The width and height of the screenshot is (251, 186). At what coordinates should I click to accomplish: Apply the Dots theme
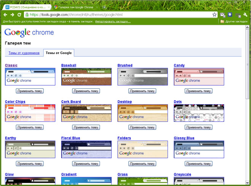(x=199, y=127)
